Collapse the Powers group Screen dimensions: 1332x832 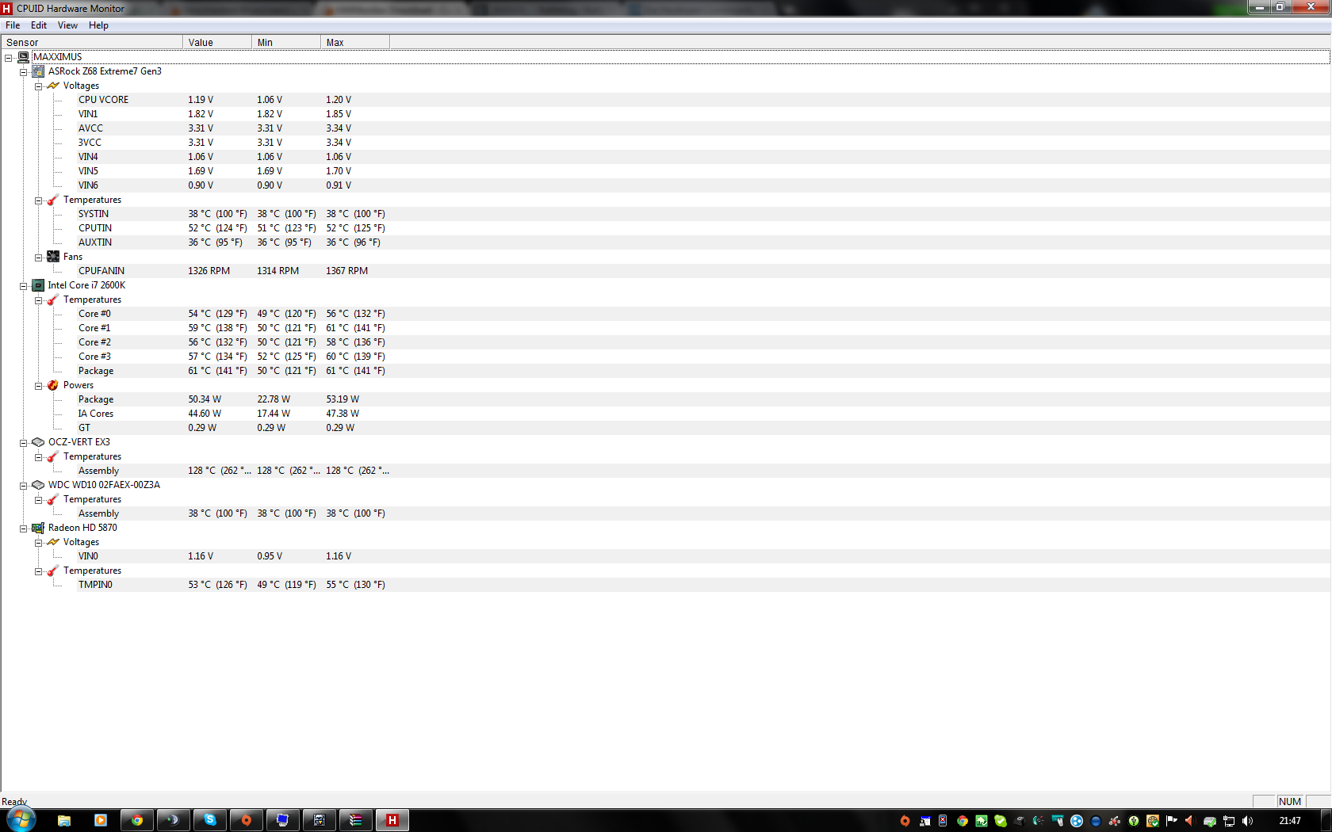pos(38,386)
